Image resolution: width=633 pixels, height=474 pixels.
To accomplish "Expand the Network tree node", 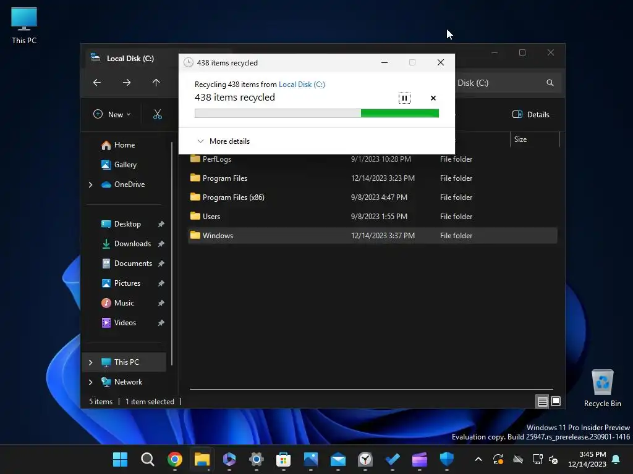I will [x=90, y=382].
